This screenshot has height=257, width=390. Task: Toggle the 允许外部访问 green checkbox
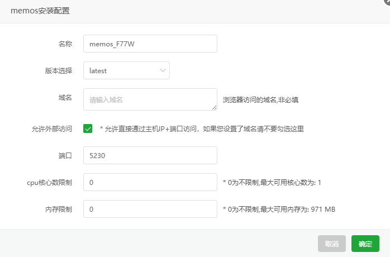(x=88, y=128)
